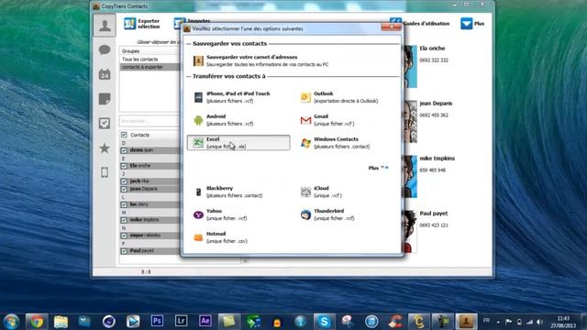This screenshot has width=587, height=330.
Task: Select Excel export option
Action: click(238, 143)
